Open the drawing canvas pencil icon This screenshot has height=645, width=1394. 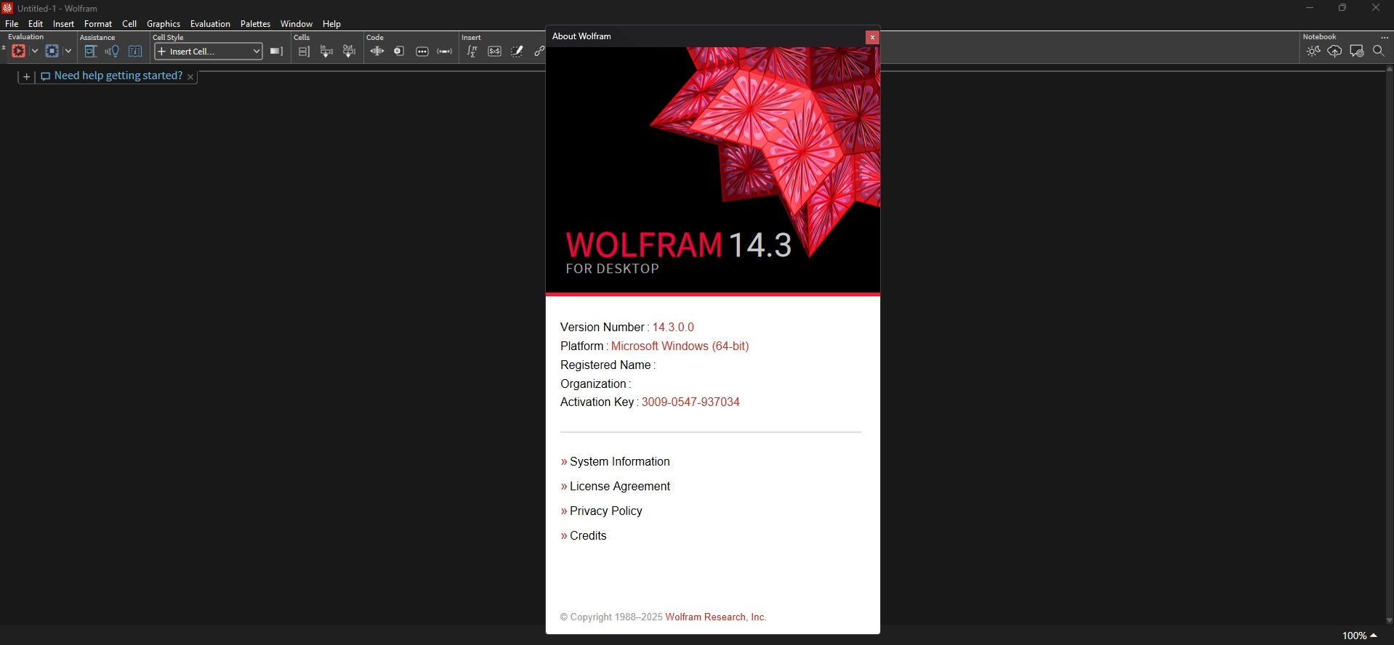(517, 52)
